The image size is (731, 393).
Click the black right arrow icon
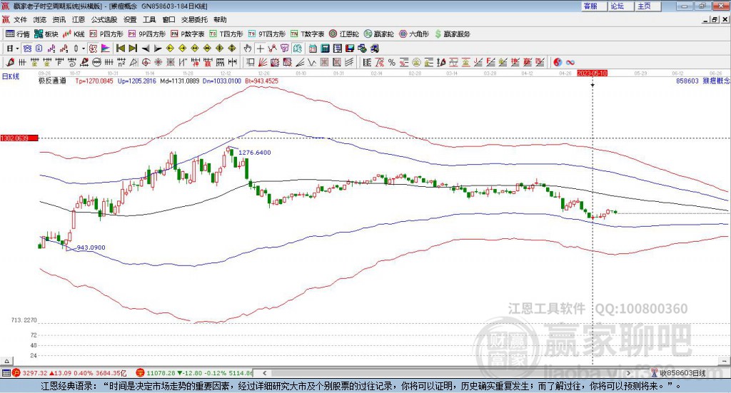(x=158, y=49)
